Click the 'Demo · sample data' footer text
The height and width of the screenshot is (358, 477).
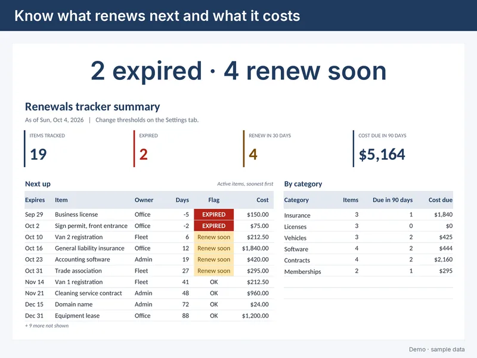pos(437,350)
